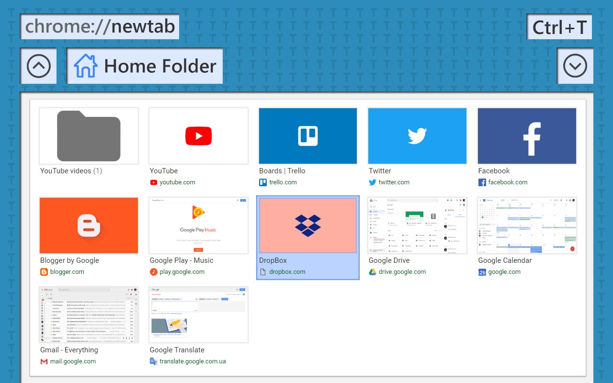Click the youtube.com favicon
The height and width of the screenshot is (383, 613).
click(x=153, y=182)
